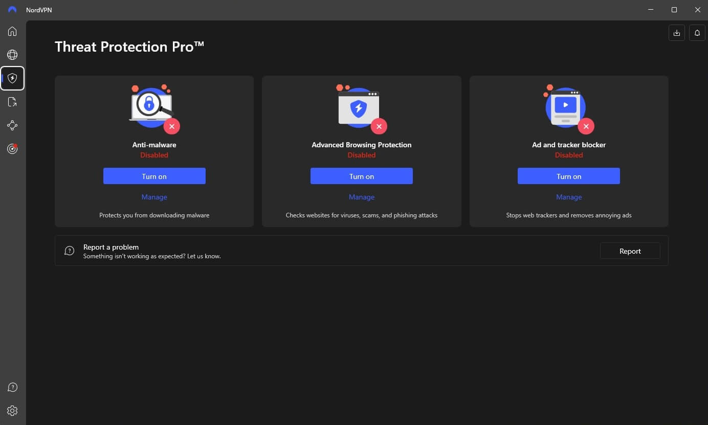Close the NordVPN window
Viewport: 708px width, 425px height.
697,10
